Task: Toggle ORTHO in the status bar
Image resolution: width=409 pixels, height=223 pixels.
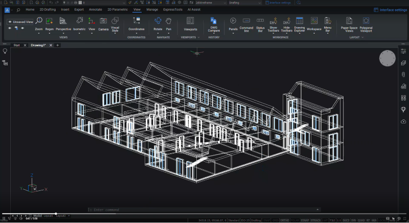Action: click(x=285, y=220)
